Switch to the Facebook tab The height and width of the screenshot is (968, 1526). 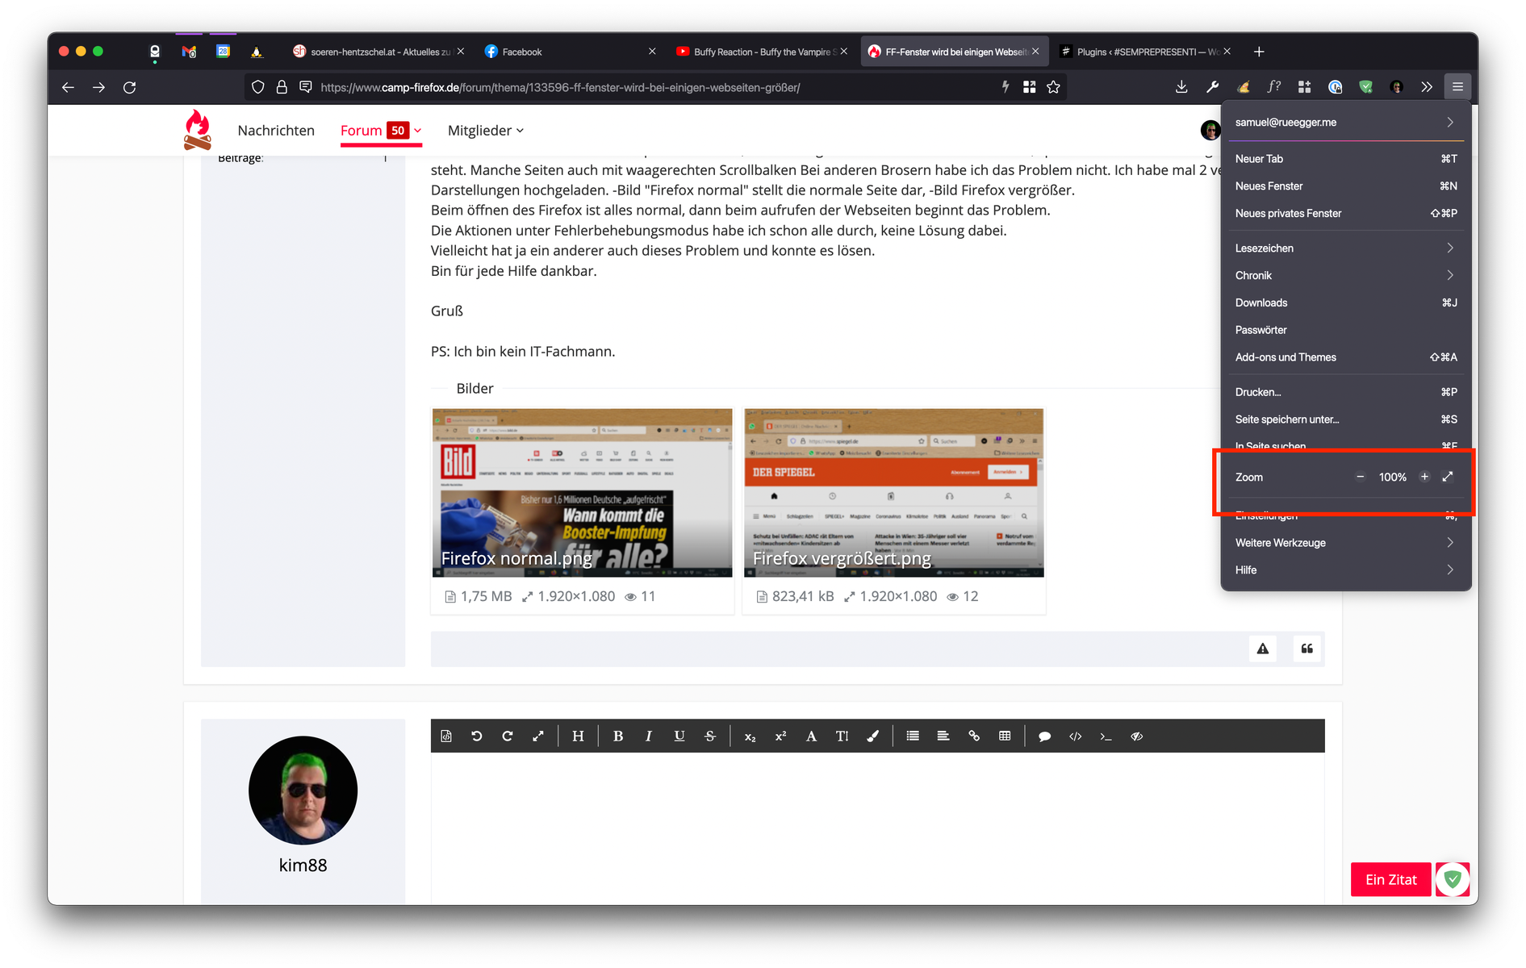coord(569,52)
